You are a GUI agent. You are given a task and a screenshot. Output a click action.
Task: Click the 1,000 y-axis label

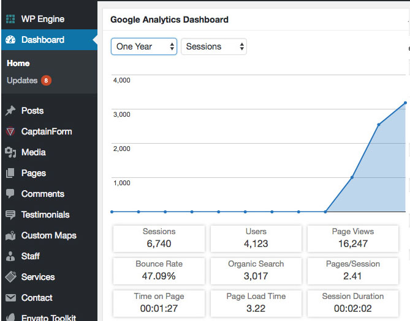(x=121, y=183)
